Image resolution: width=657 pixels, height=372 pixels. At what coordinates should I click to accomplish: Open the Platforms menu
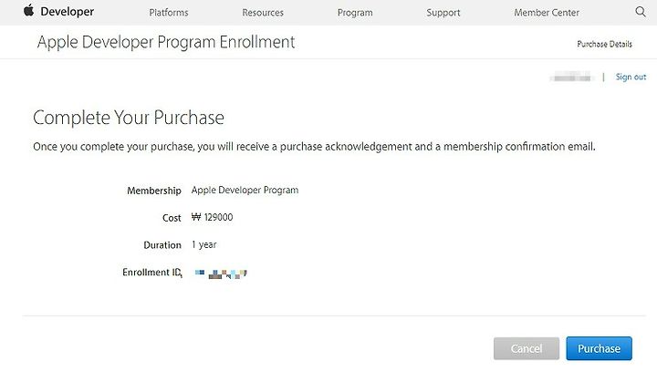[x=169, y=13]
